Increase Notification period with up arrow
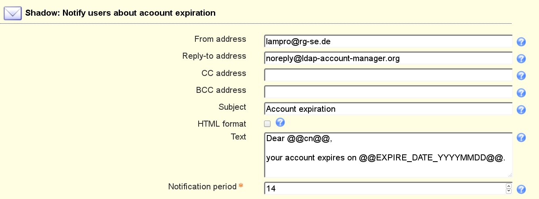The image size is (539, 199). 508,186
